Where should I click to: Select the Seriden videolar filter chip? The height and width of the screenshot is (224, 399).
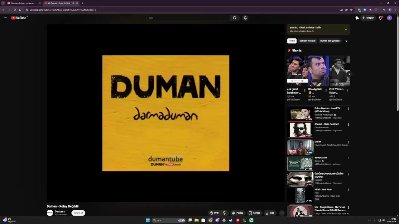307,41
